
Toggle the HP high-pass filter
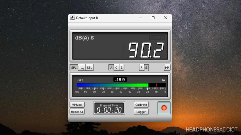(x=167, y=67)
